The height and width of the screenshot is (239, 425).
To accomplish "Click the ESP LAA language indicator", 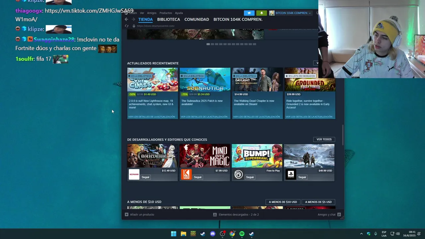I will pos(384,234).
